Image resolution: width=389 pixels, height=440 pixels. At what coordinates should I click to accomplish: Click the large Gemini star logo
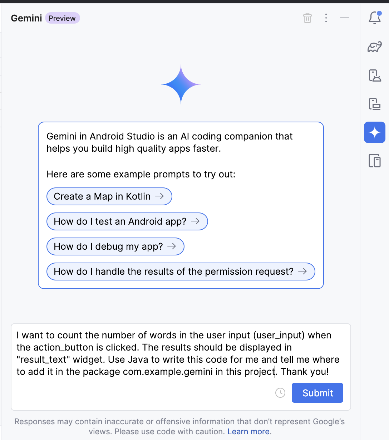coord(181,84)
